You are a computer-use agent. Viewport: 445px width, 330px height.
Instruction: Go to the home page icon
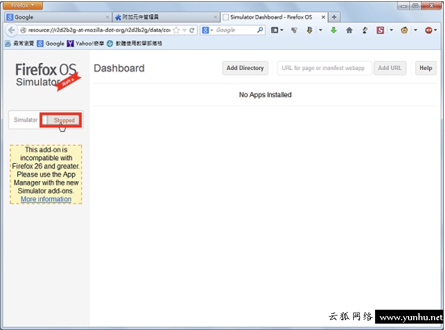coord(349,30)
